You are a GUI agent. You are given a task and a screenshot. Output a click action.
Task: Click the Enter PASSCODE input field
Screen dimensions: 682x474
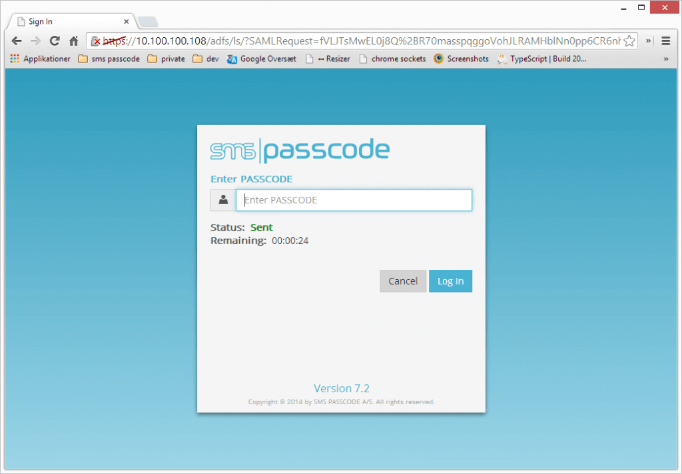[354, 199]
